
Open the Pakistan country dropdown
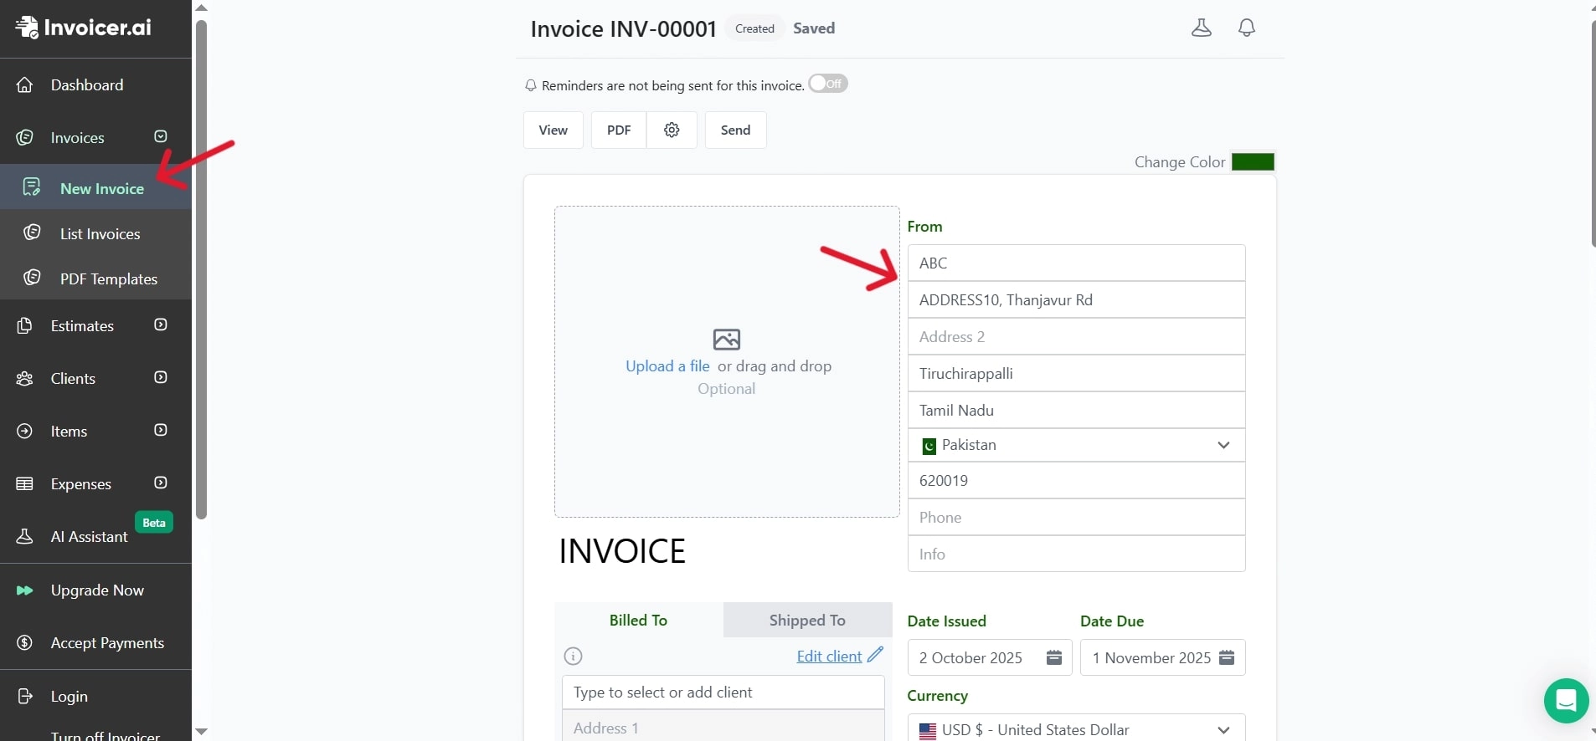click(1076, 445)
